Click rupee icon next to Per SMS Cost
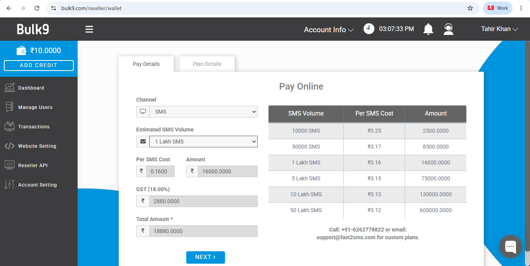 pos(142,171)
